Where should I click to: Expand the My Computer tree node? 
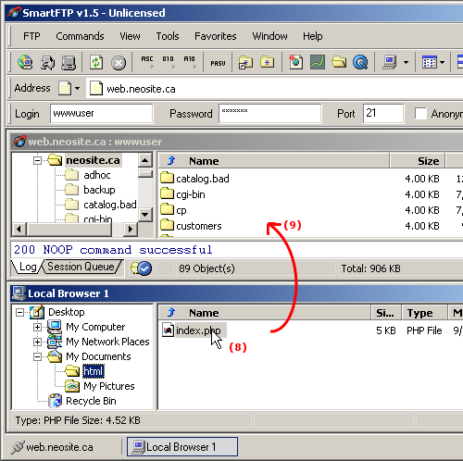coord(37,327)
